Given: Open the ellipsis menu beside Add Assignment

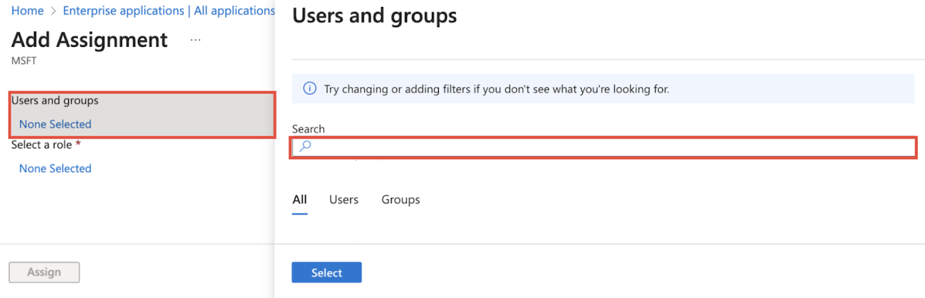Looking at the screenshot, I should click(195, 40).
